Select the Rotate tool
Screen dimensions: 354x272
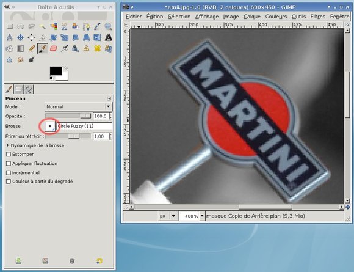pyautogui.click(x=54, y=37)
